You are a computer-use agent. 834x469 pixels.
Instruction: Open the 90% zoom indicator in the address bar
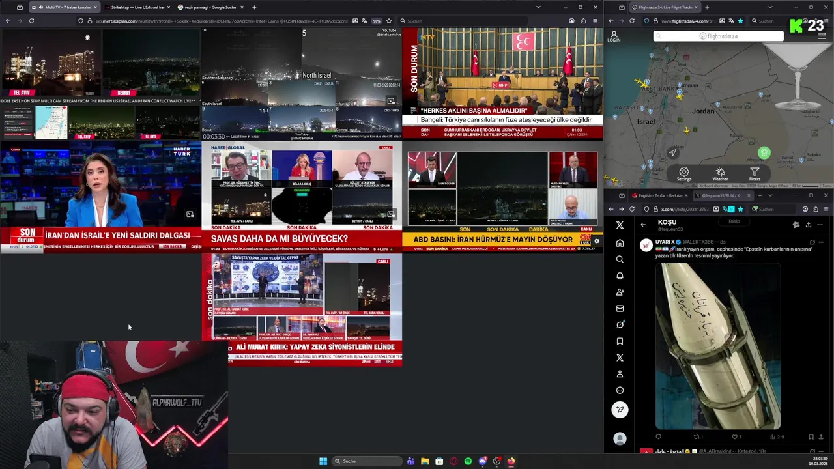click(x=377, y=21)
